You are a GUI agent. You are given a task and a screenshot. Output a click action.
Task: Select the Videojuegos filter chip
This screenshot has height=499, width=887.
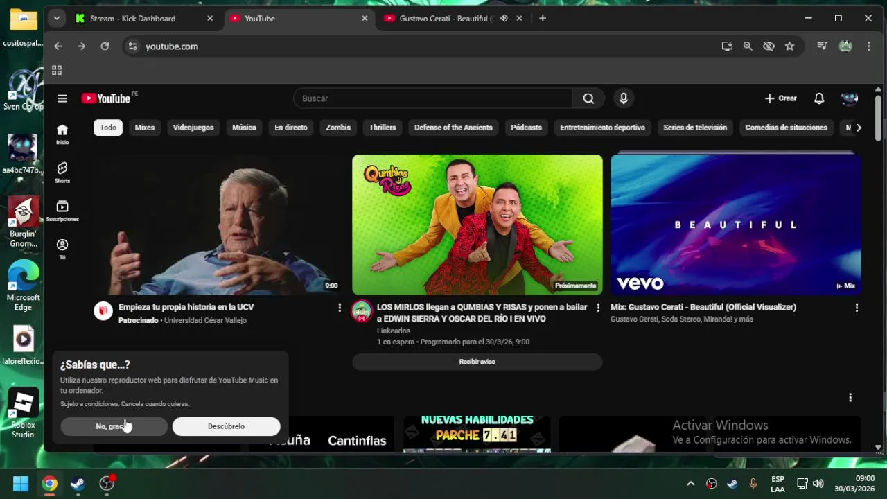tap(193, 128)
